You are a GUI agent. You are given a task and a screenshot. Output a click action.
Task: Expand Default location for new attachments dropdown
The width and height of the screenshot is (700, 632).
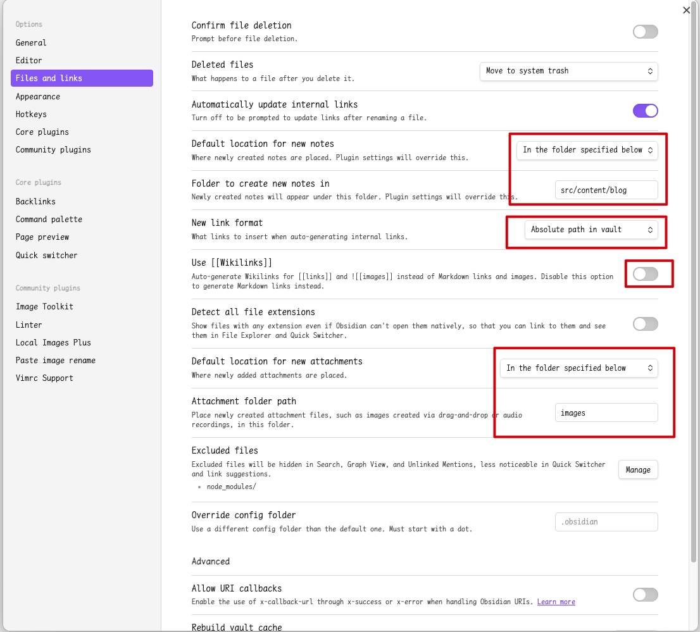click(x=578, y=368)
